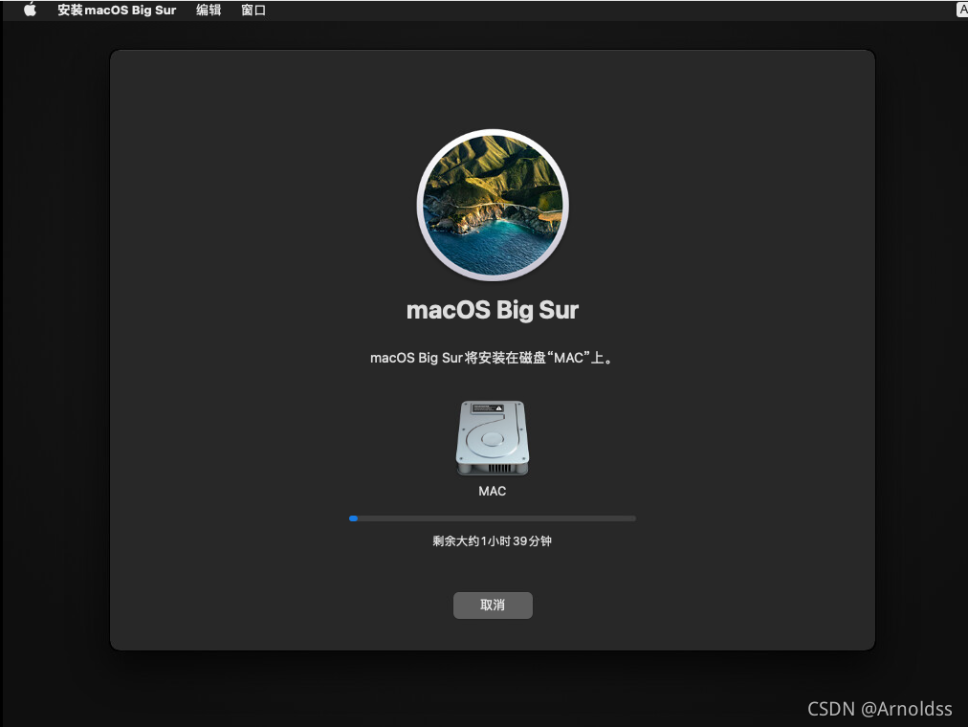
Task: Open the 窗口 menu
Action: [253, 10]
